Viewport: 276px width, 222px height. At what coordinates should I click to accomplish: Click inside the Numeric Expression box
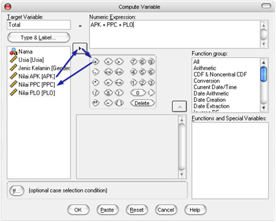[175, 34]
